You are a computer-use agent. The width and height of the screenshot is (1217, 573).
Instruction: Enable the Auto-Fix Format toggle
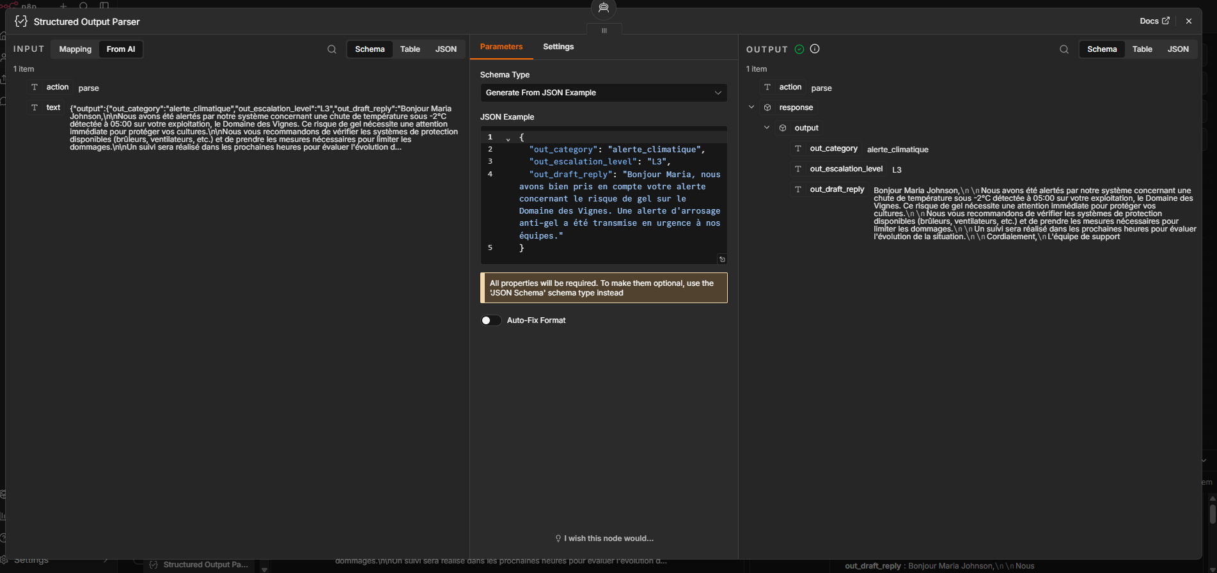click(491, 320)
